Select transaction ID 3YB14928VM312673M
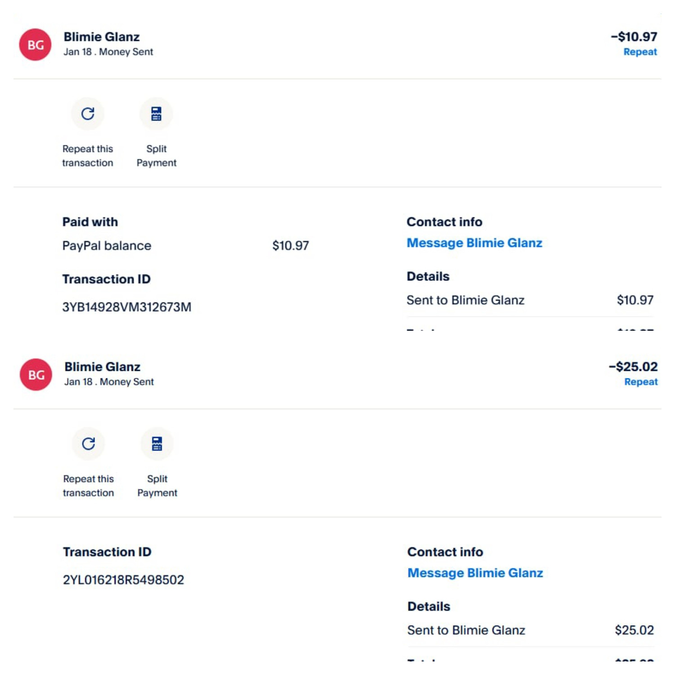The image size is (675, 675). [x=126, y=307]
